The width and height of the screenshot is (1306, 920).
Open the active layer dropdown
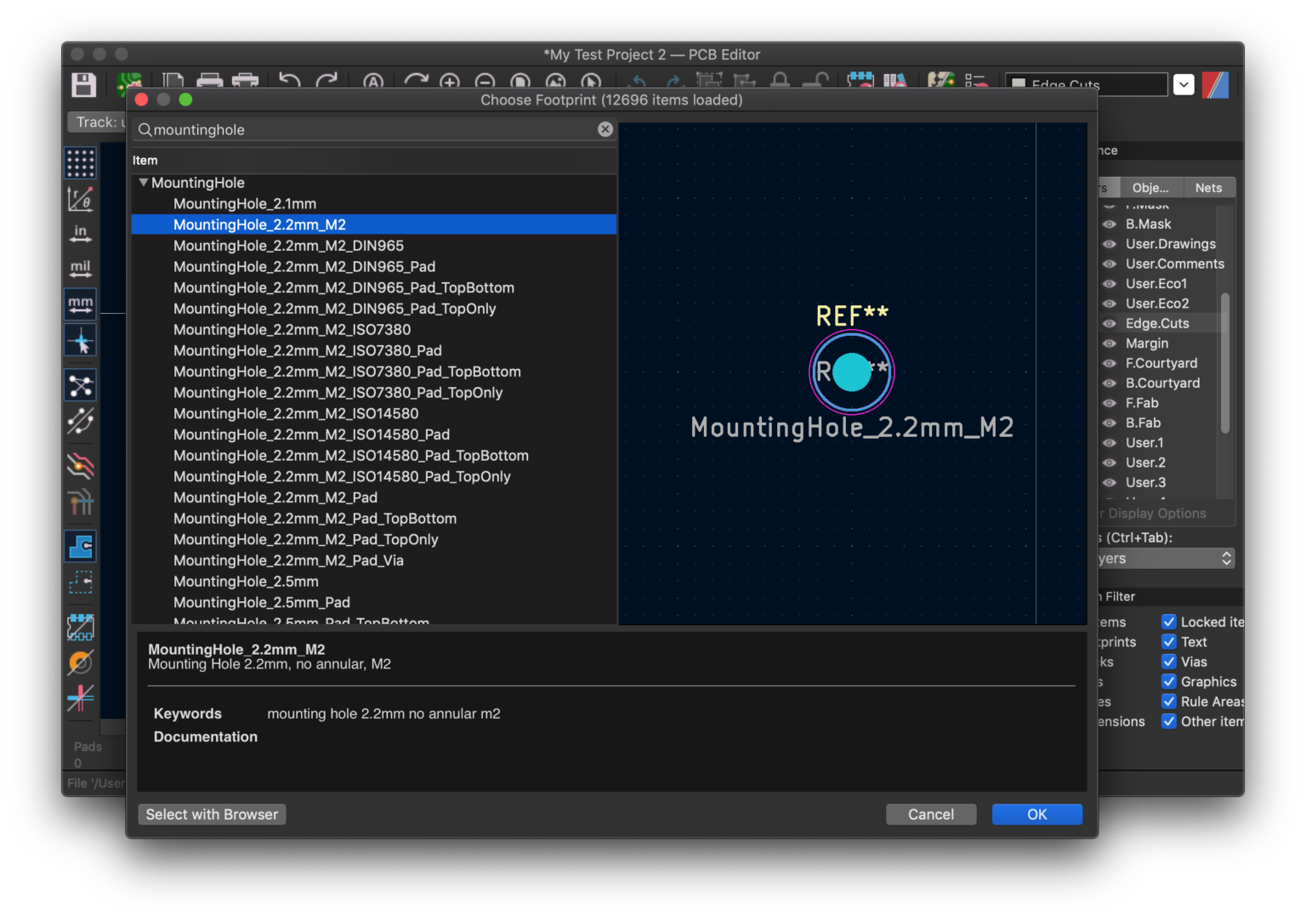click(x=1184, y=84)
